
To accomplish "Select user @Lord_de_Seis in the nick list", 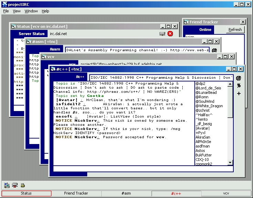I will coord(208,88).
